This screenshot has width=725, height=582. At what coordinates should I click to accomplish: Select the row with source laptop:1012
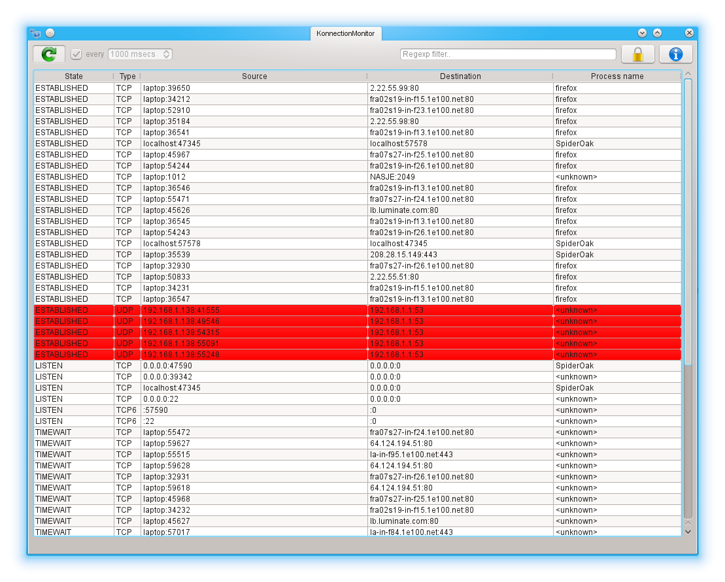[358, 177]
